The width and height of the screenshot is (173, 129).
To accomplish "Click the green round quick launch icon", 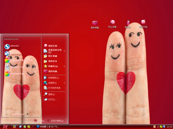I will [x=25, y=127].
